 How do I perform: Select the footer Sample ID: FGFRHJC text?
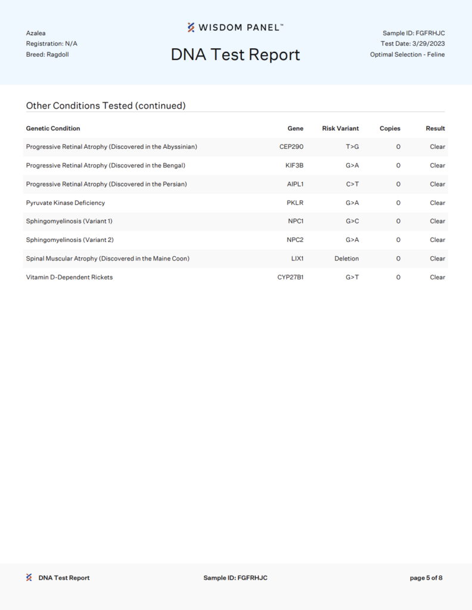pos(235,578)
